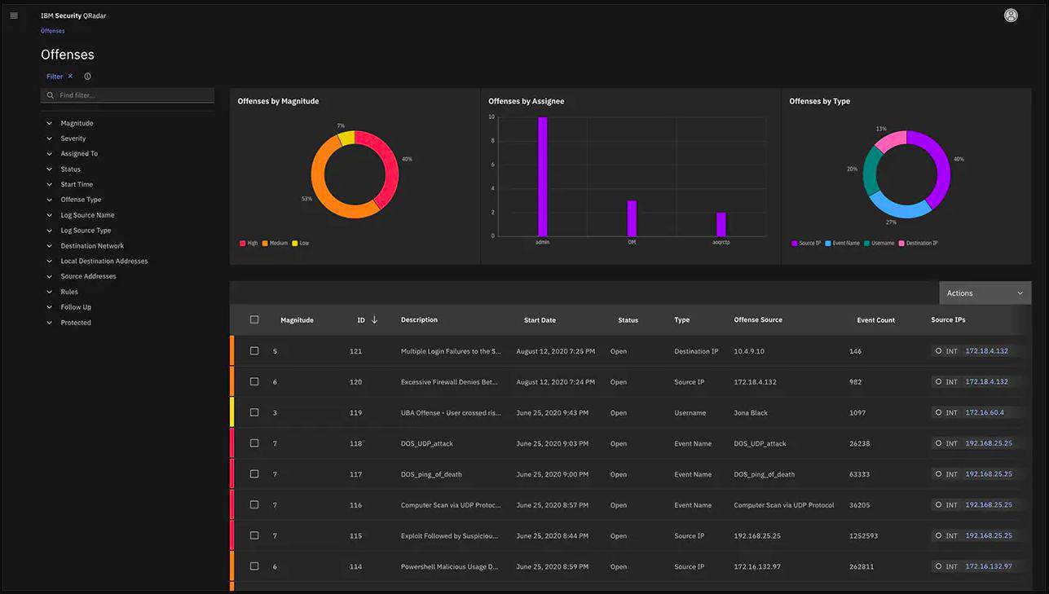Click INT circle icon for offense 119

[x=938, y=413]
